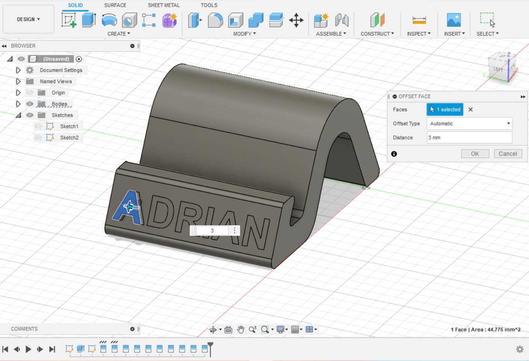Show the Origin folder
The image size is (529, 361).
pos(30,93)
